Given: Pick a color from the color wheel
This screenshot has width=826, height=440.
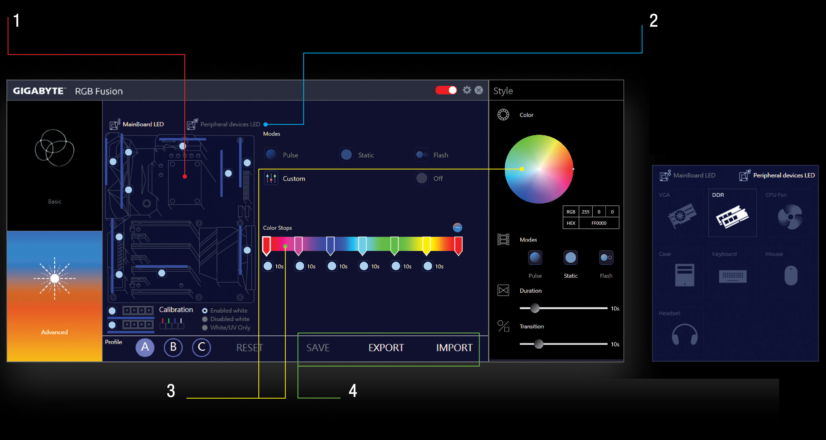Looking at the screenshot, I should (539, 169).
